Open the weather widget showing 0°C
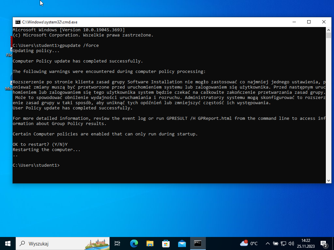334x250 pixels. tap(249, 243)
